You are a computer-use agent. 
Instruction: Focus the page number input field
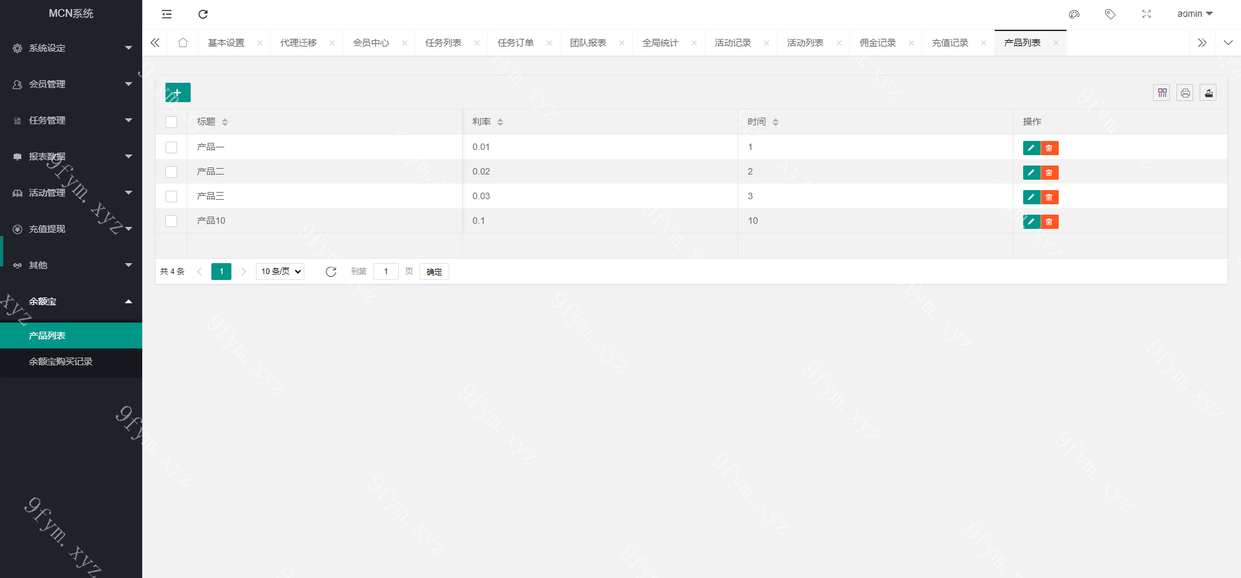pyautogui.click(x=386, y=272)
